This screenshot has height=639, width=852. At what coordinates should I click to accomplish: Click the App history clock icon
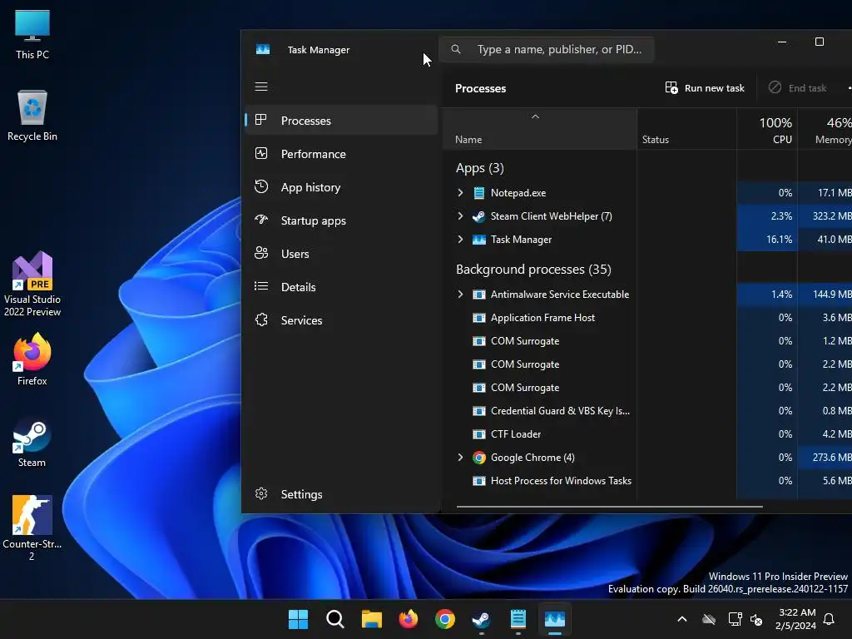(260, 186)
